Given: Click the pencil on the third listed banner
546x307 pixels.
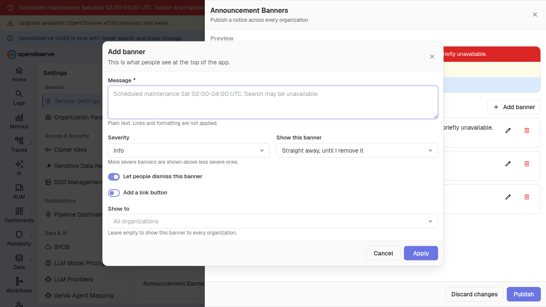Looking at the screenshot, I should 508,197.
